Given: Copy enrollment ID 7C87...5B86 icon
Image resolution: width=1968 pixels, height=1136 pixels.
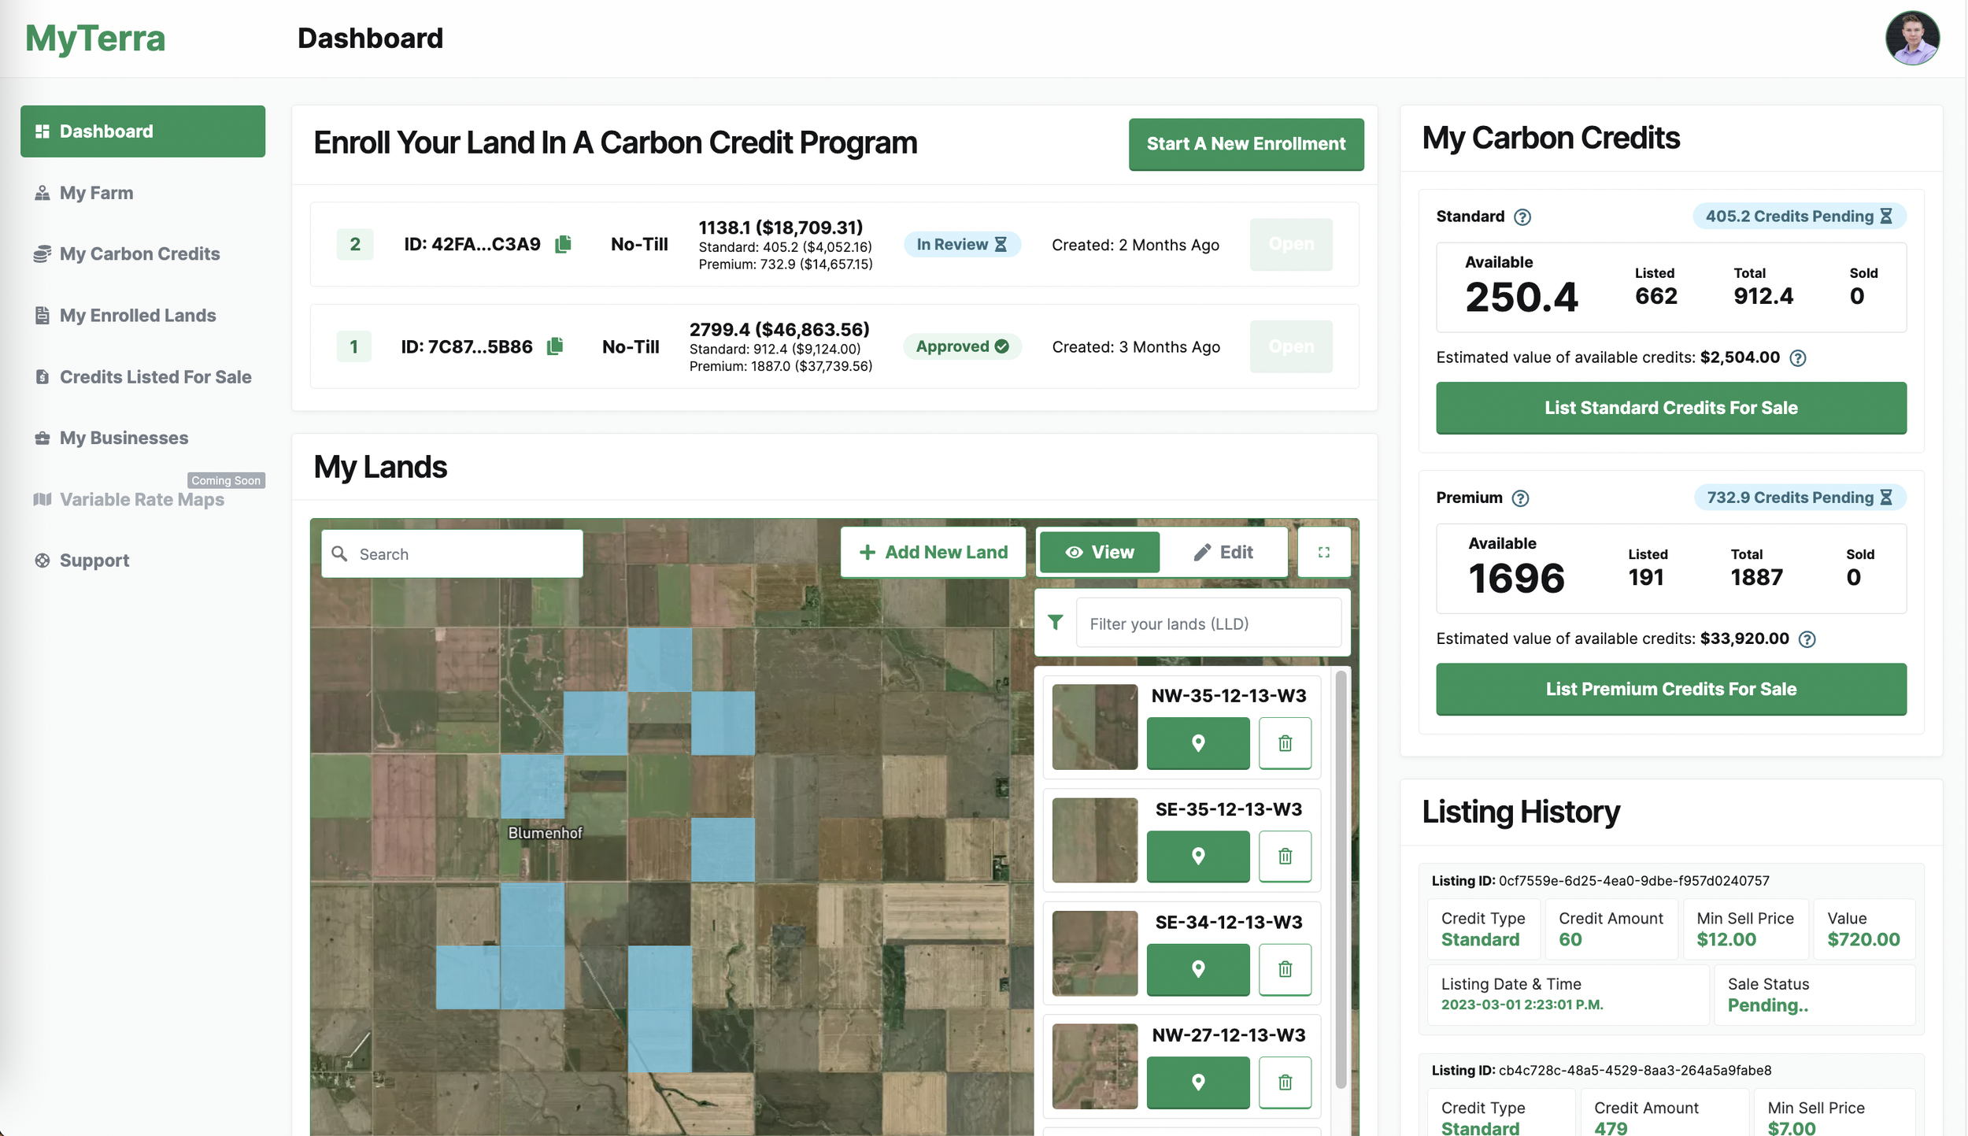Looking at the screenshot, I should (x=555, y=346).
